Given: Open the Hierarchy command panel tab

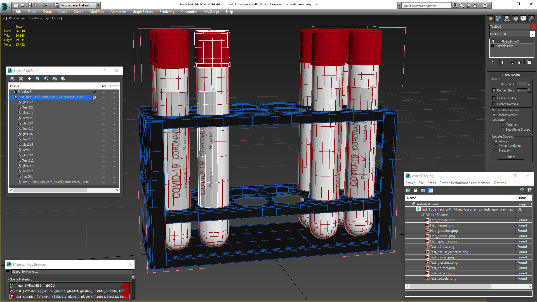Looking at the screenshot, I should click(507, 19).
